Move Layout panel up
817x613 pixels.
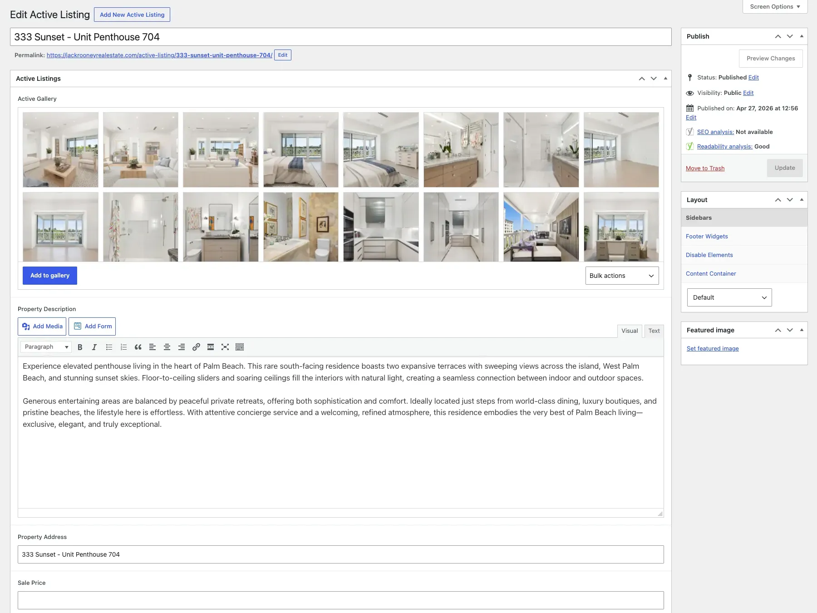click(778, 200)
